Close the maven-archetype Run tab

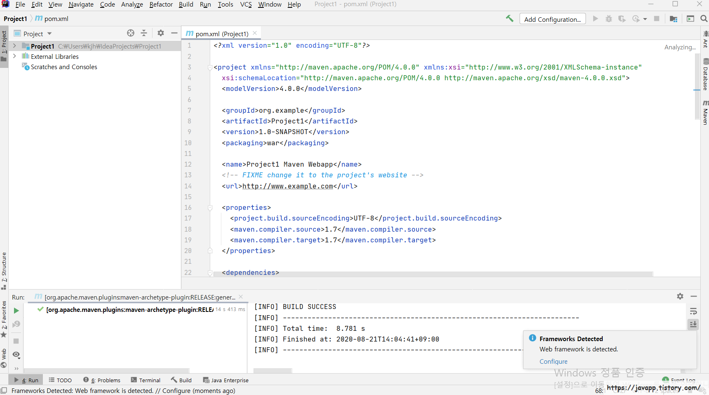pyautogui.click(x=241, y=297)
